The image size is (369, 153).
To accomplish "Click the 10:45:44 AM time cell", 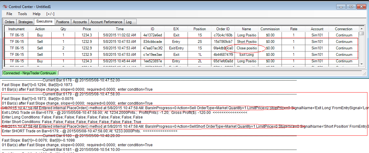I will pyautogui.click(x=120, y=61).
